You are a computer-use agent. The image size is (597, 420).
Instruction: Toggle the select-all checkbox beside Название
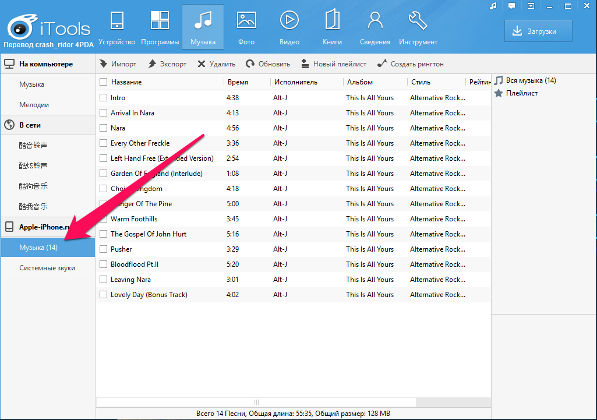(103, 82)
